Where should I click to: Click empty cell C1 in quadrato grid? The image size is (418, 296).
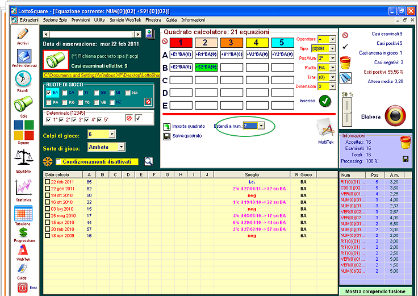pos(181,80)
